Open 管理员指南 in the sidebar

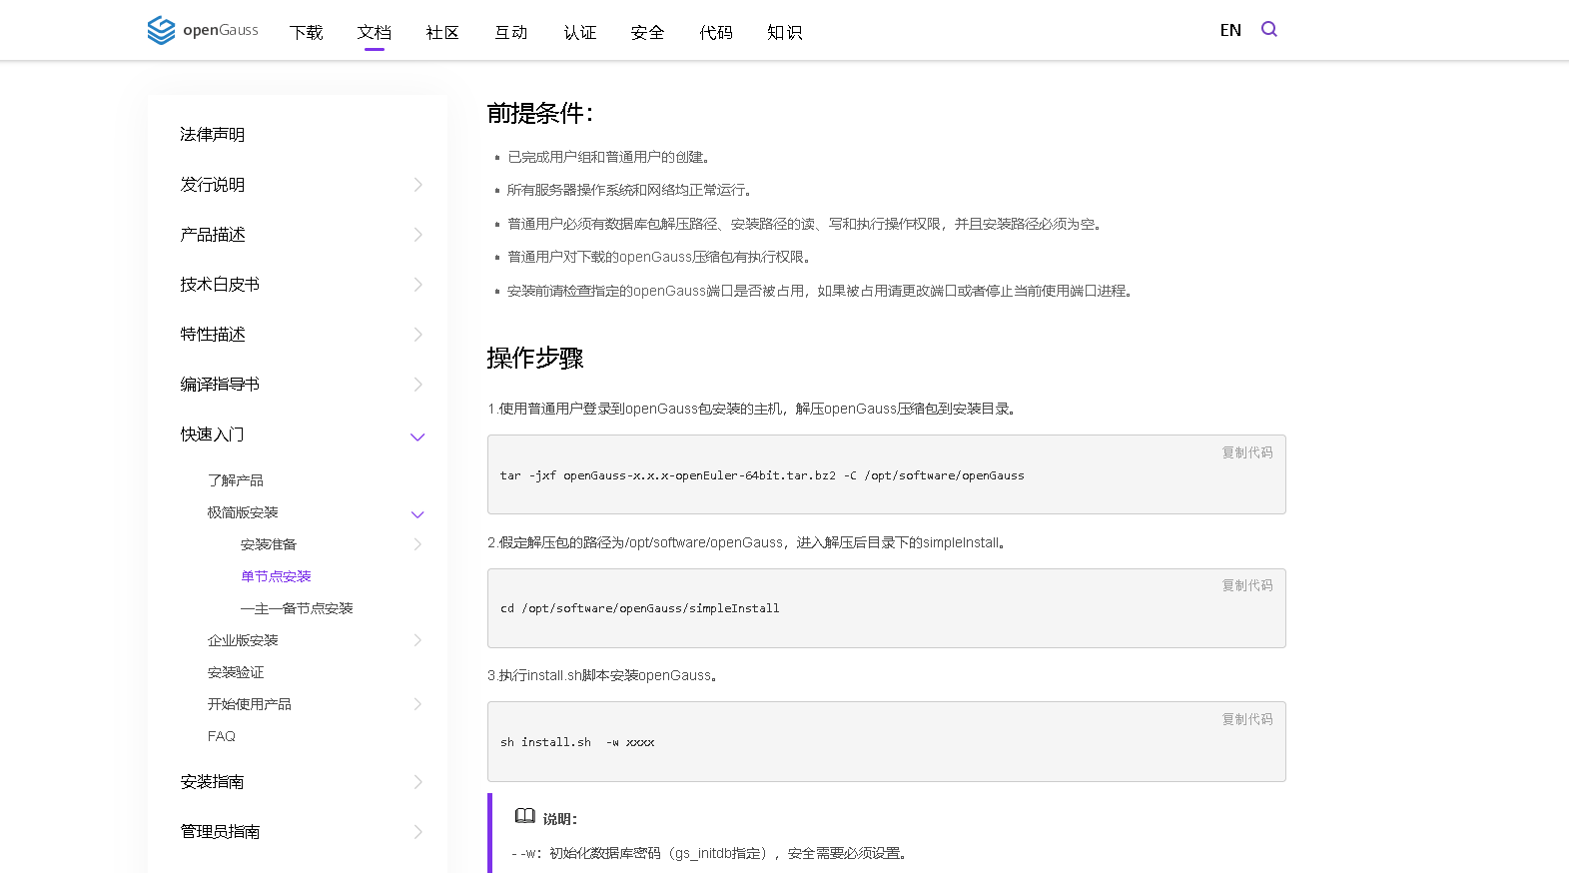220,832
